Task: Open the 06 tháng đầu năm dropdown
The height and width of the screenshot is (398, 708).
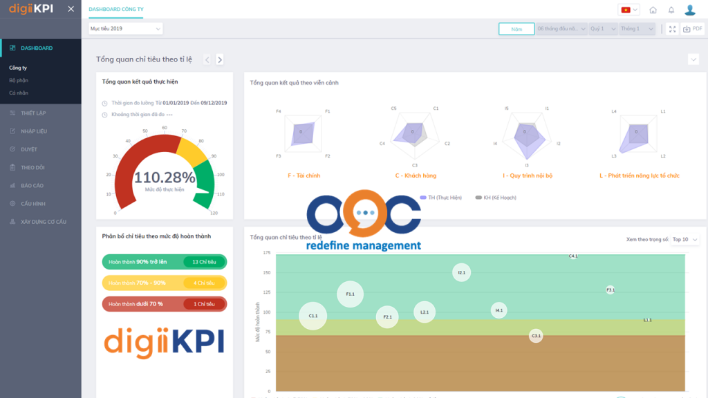Action: pyautogui.click(x=561, y=29)
